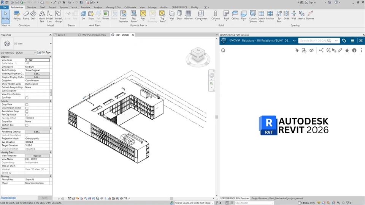The image size is (365, 205).
Task: Choose the Railing tool
Action: (17, 16)
